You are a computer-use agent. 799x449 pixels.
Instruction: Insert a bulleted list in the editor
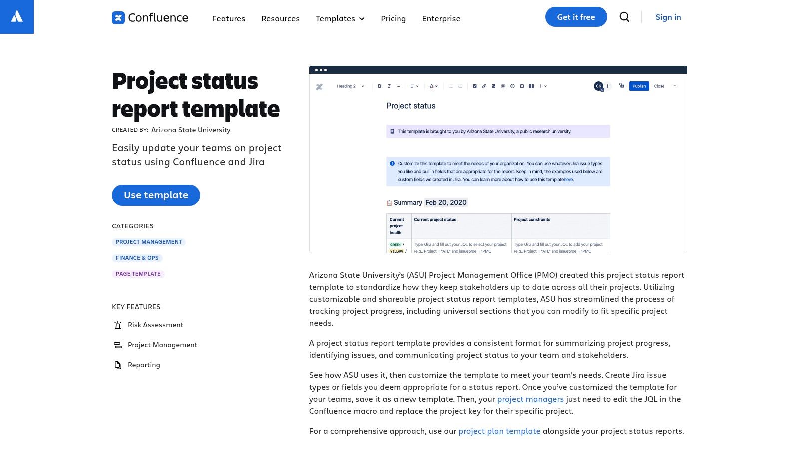(x=451, y=86)
